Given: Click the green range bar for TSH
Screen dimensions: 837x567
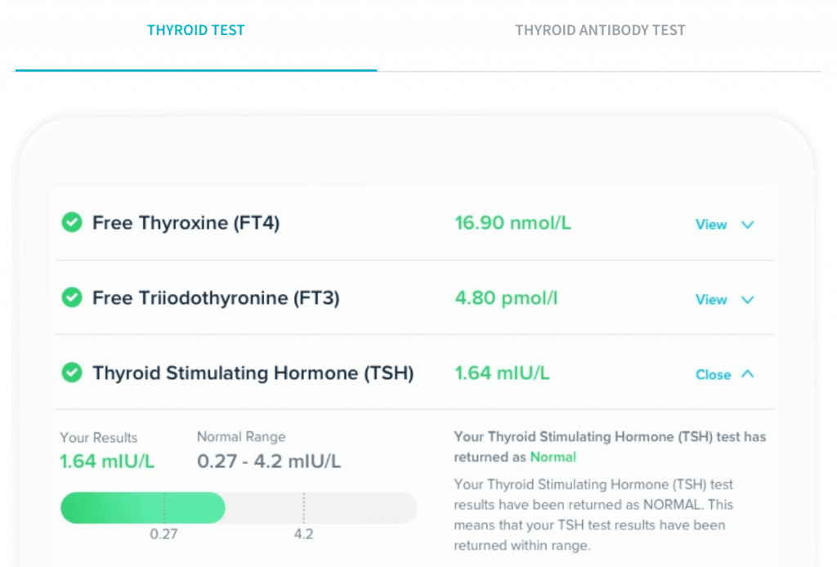Looking at the screenshot, I should coord(142,507).
